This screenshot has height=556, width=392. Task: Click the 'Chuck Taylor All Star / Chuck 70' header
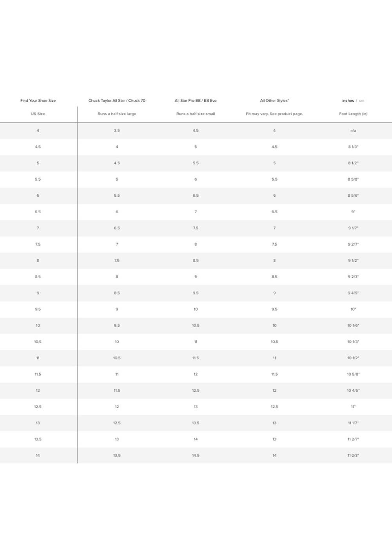117,101
